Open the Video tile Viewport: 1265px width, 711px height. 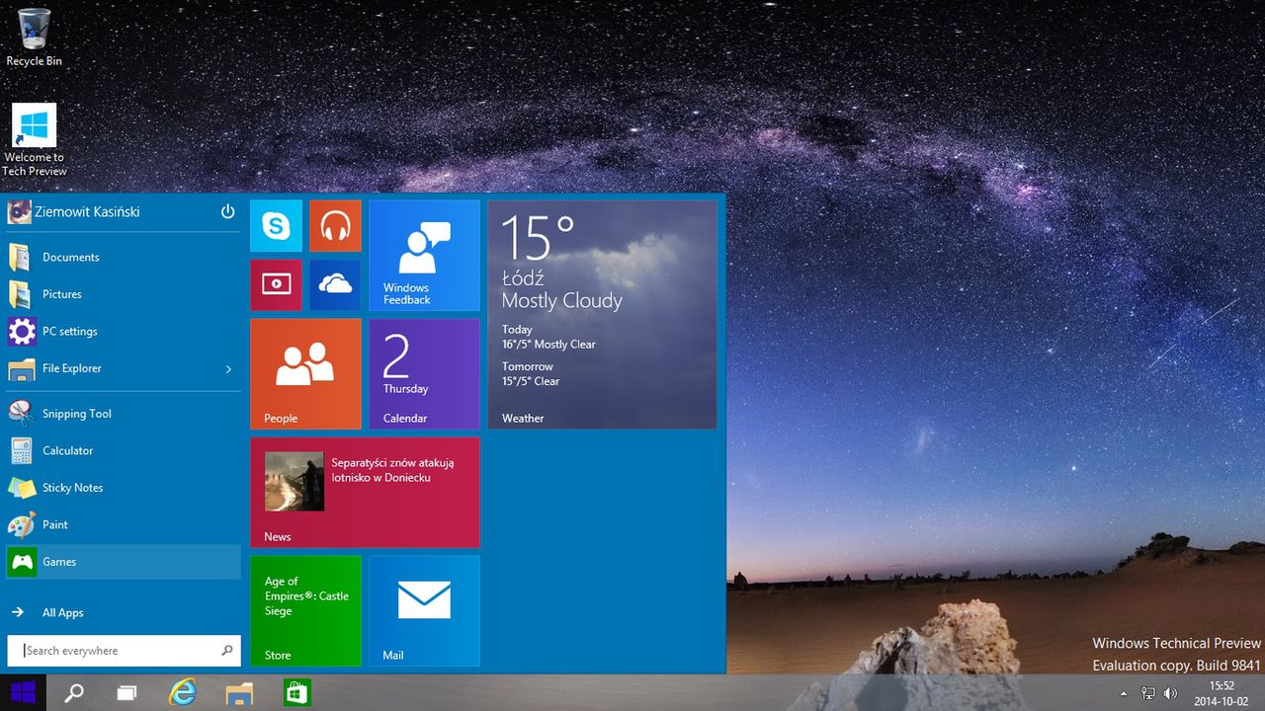point(276,285)
